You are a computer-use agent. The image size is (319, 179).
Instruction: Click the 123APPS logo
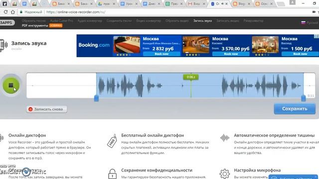click(7, 22)
